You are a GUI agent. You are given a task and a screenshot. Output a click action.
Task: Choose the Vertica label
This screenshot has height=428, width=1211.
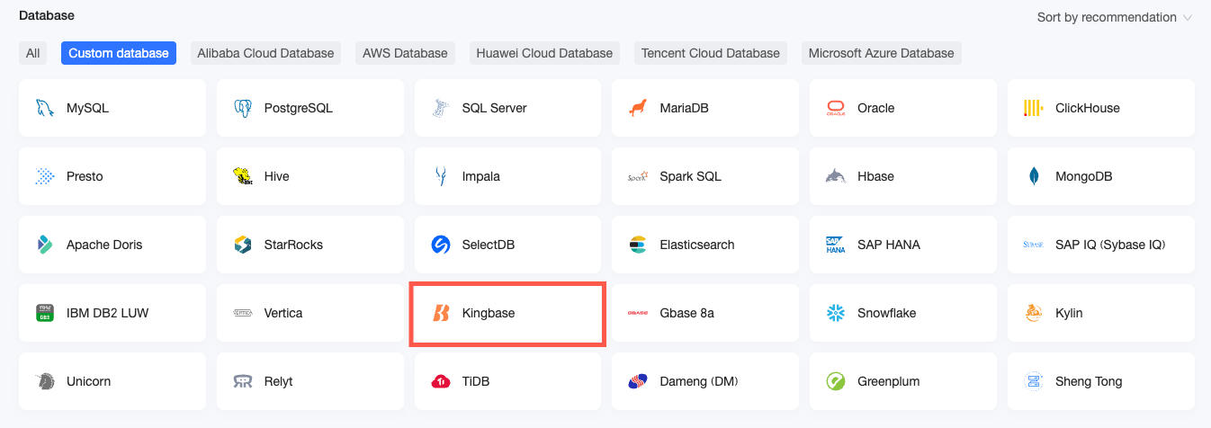(x=283, y=313)
